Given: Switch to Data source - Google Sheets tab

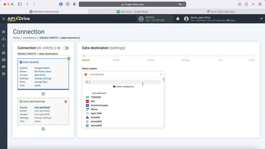Looking at the screenshot, I should click(x=132, y=12).
